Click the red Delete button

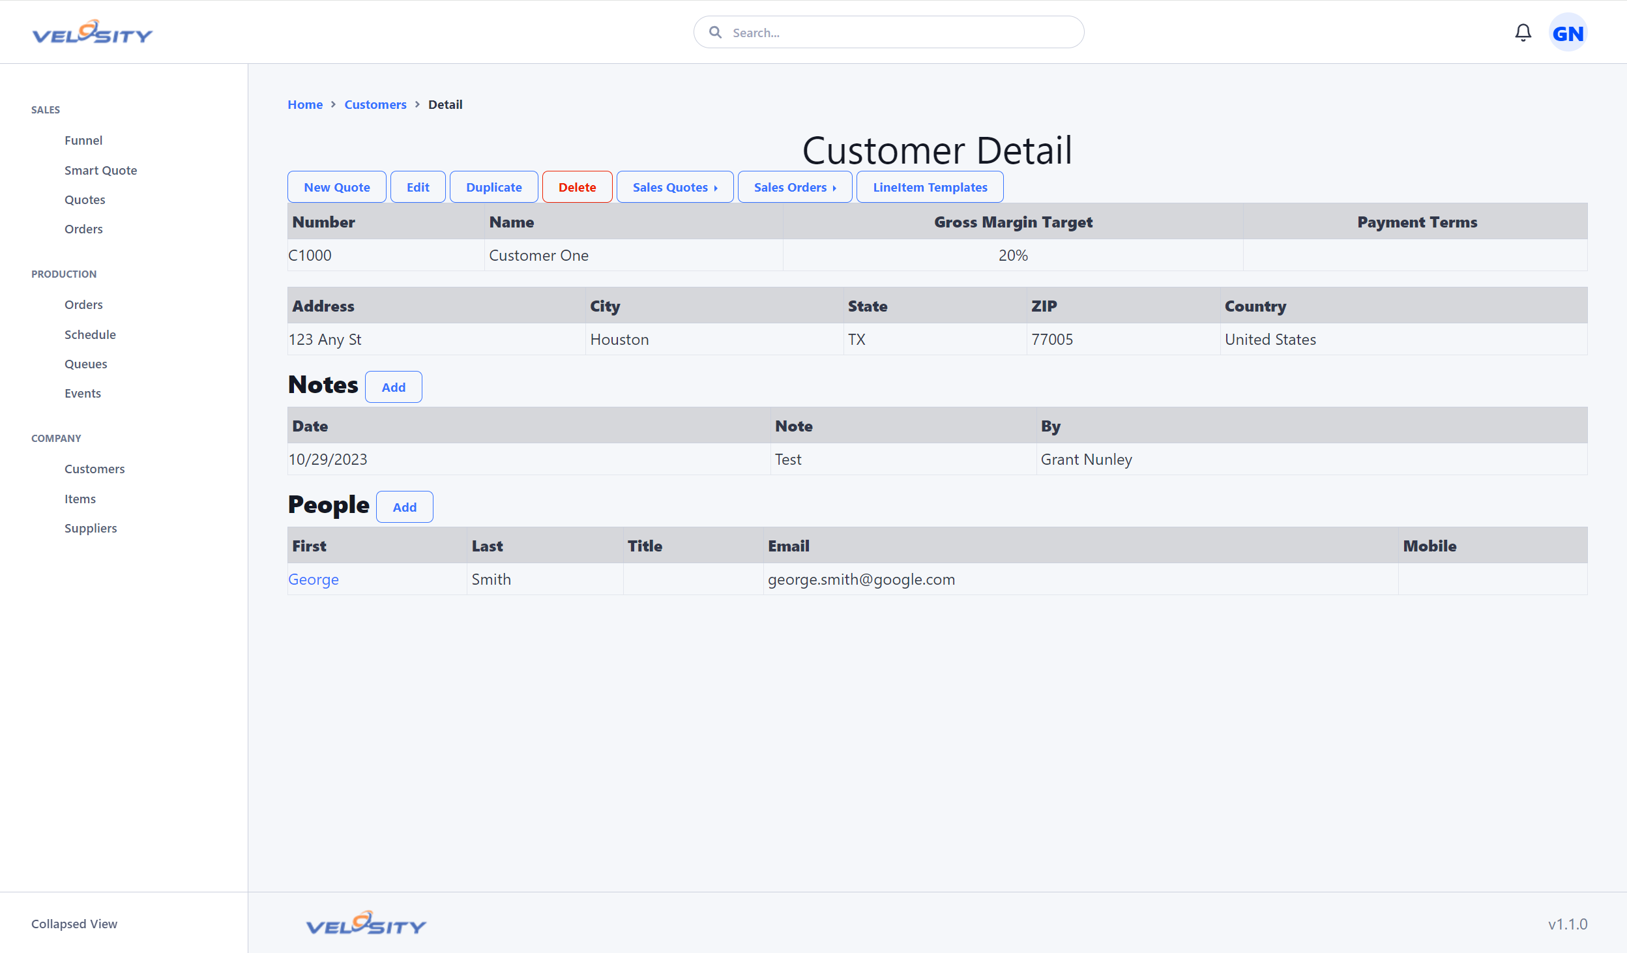pyautogui.click(x=577, y=187)
